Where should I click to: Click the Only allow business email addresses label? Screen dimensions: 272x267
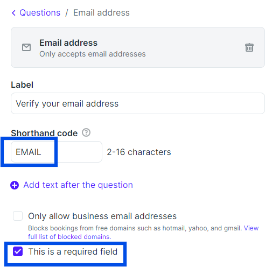(x=102, y=216)
